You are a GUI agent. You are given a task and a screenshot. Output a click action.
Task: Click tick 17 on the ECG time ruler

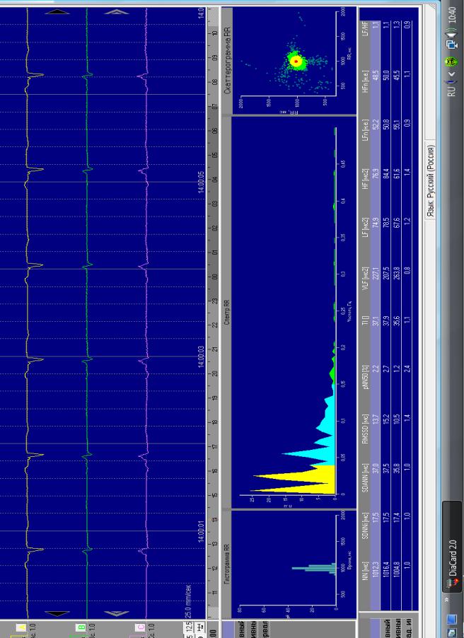tap(214, 447)
